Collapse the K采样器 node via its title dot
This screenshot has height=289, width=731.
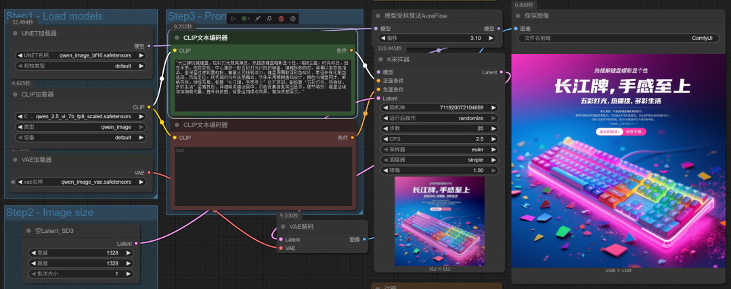pyautogui.click(x=378, y=59)
